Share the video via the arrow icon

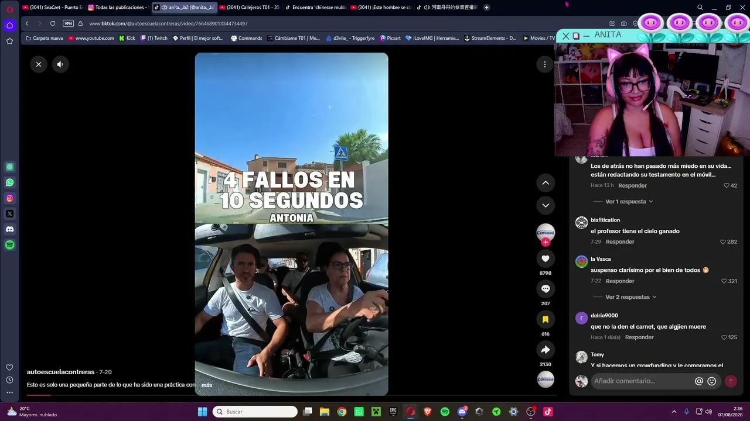[x=546, y=350]
